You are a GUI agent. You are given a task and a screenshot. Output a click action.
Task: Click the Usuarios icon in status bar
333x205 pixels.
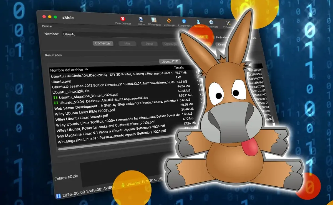pyautogui.click(x=123, y=185)
